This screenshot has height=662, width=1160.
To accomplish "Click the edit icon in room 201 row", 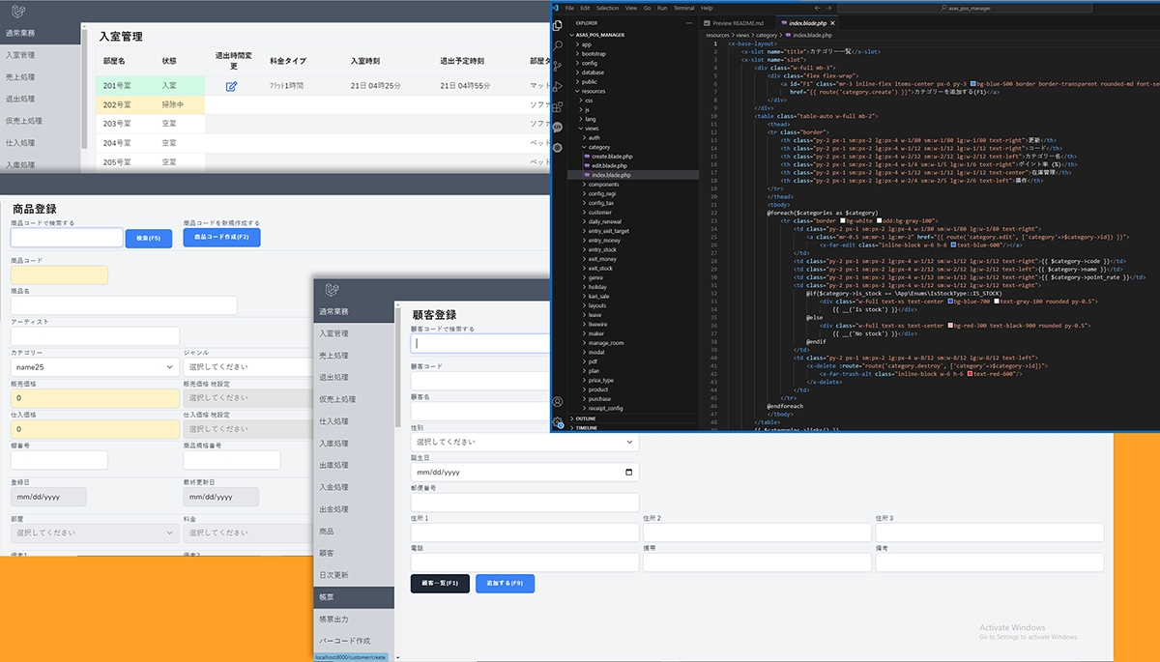I will 232,86.
